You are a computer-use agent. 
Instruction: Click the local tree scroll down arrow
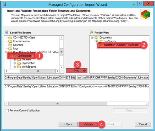(61, 67)
